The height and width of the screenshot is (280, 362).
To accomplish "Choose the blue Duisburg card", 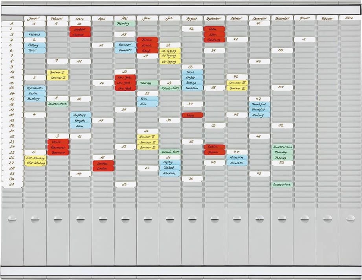I will tap(35, 99).
